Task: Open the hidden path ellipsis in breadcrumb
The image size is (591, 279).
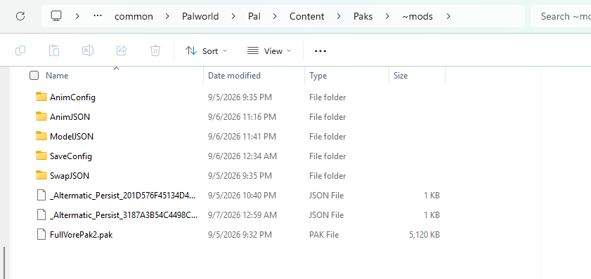Action: coord(98,16)
